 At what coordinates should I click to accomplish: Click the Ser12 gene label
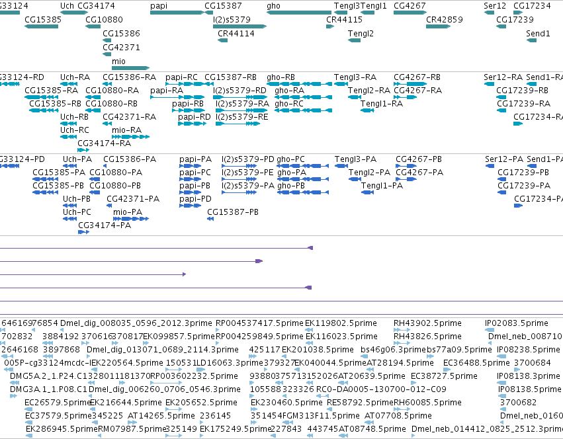coord(494,6)
